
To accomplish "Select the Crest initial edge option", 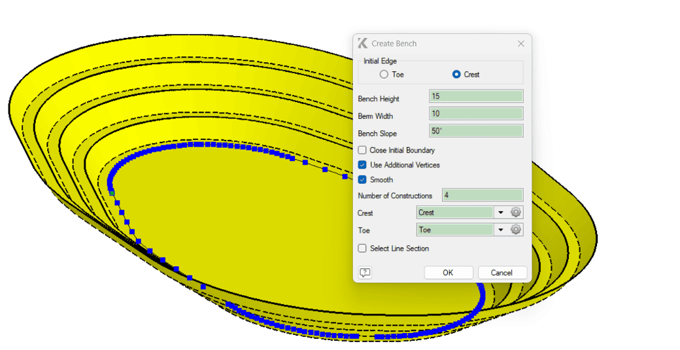I will pos(456,75).
